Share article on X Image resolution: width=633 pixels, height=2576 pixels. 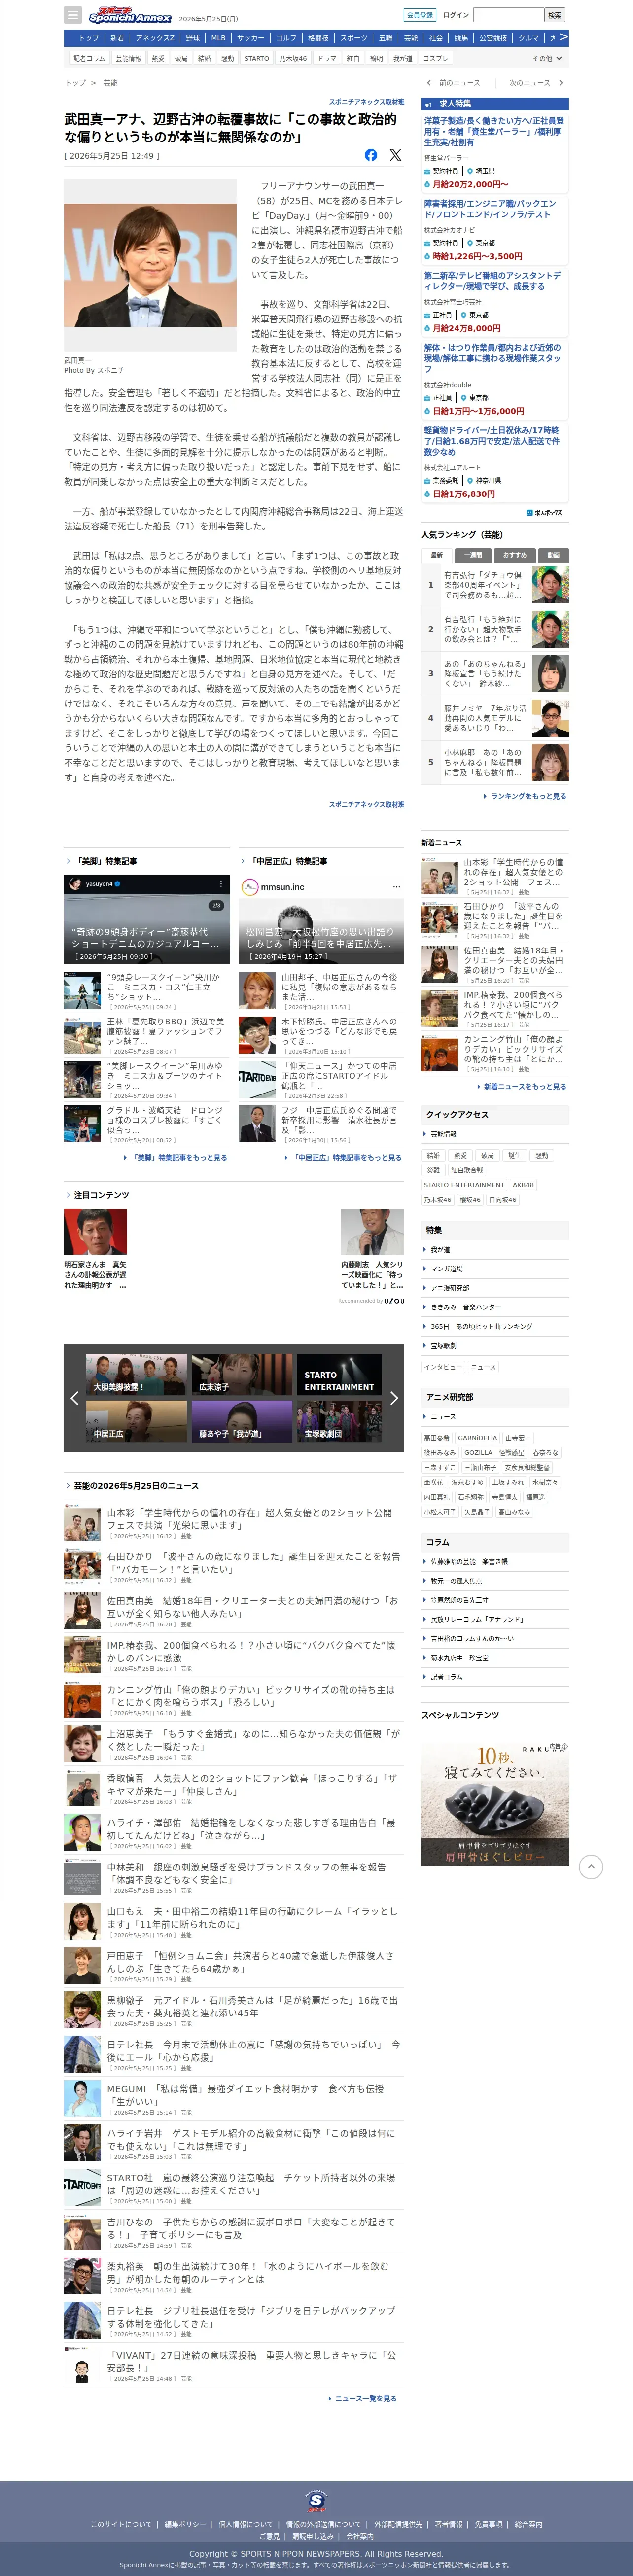pos(395,155)
